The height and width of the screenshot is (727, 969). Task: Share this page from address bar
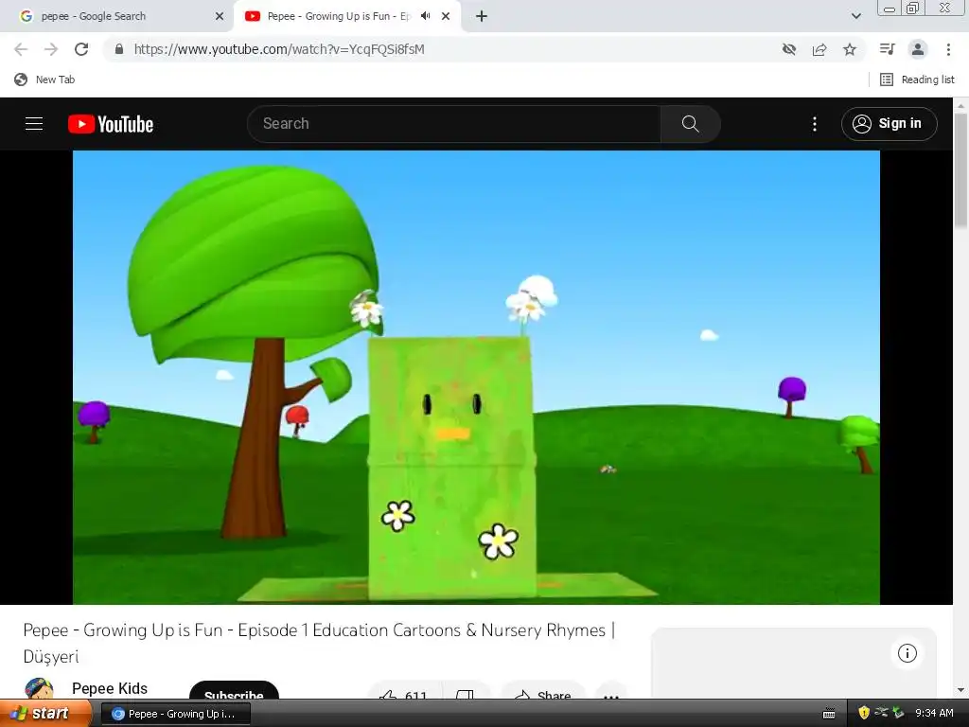[819, 49]
